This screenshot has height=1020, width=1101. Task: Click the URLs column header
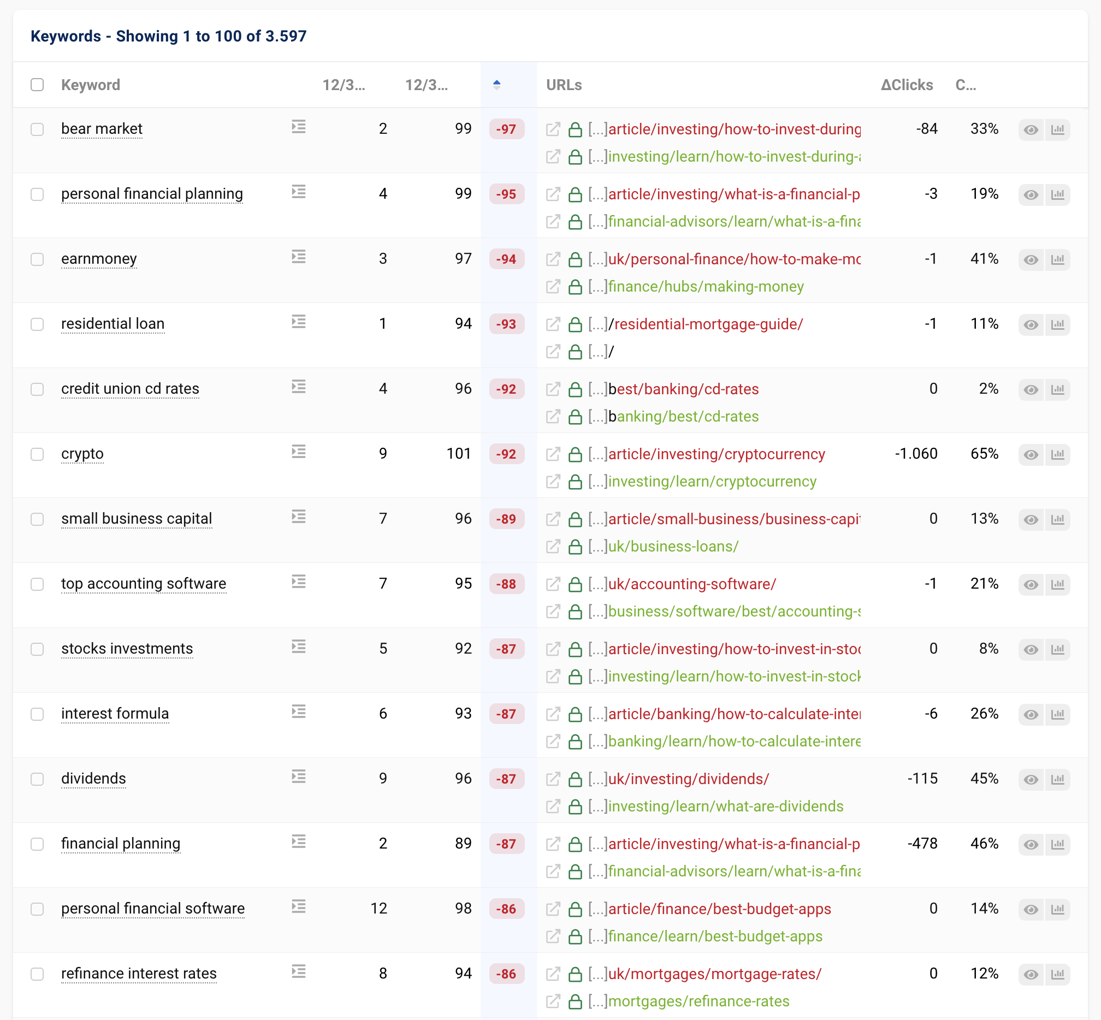pos(564,85)
